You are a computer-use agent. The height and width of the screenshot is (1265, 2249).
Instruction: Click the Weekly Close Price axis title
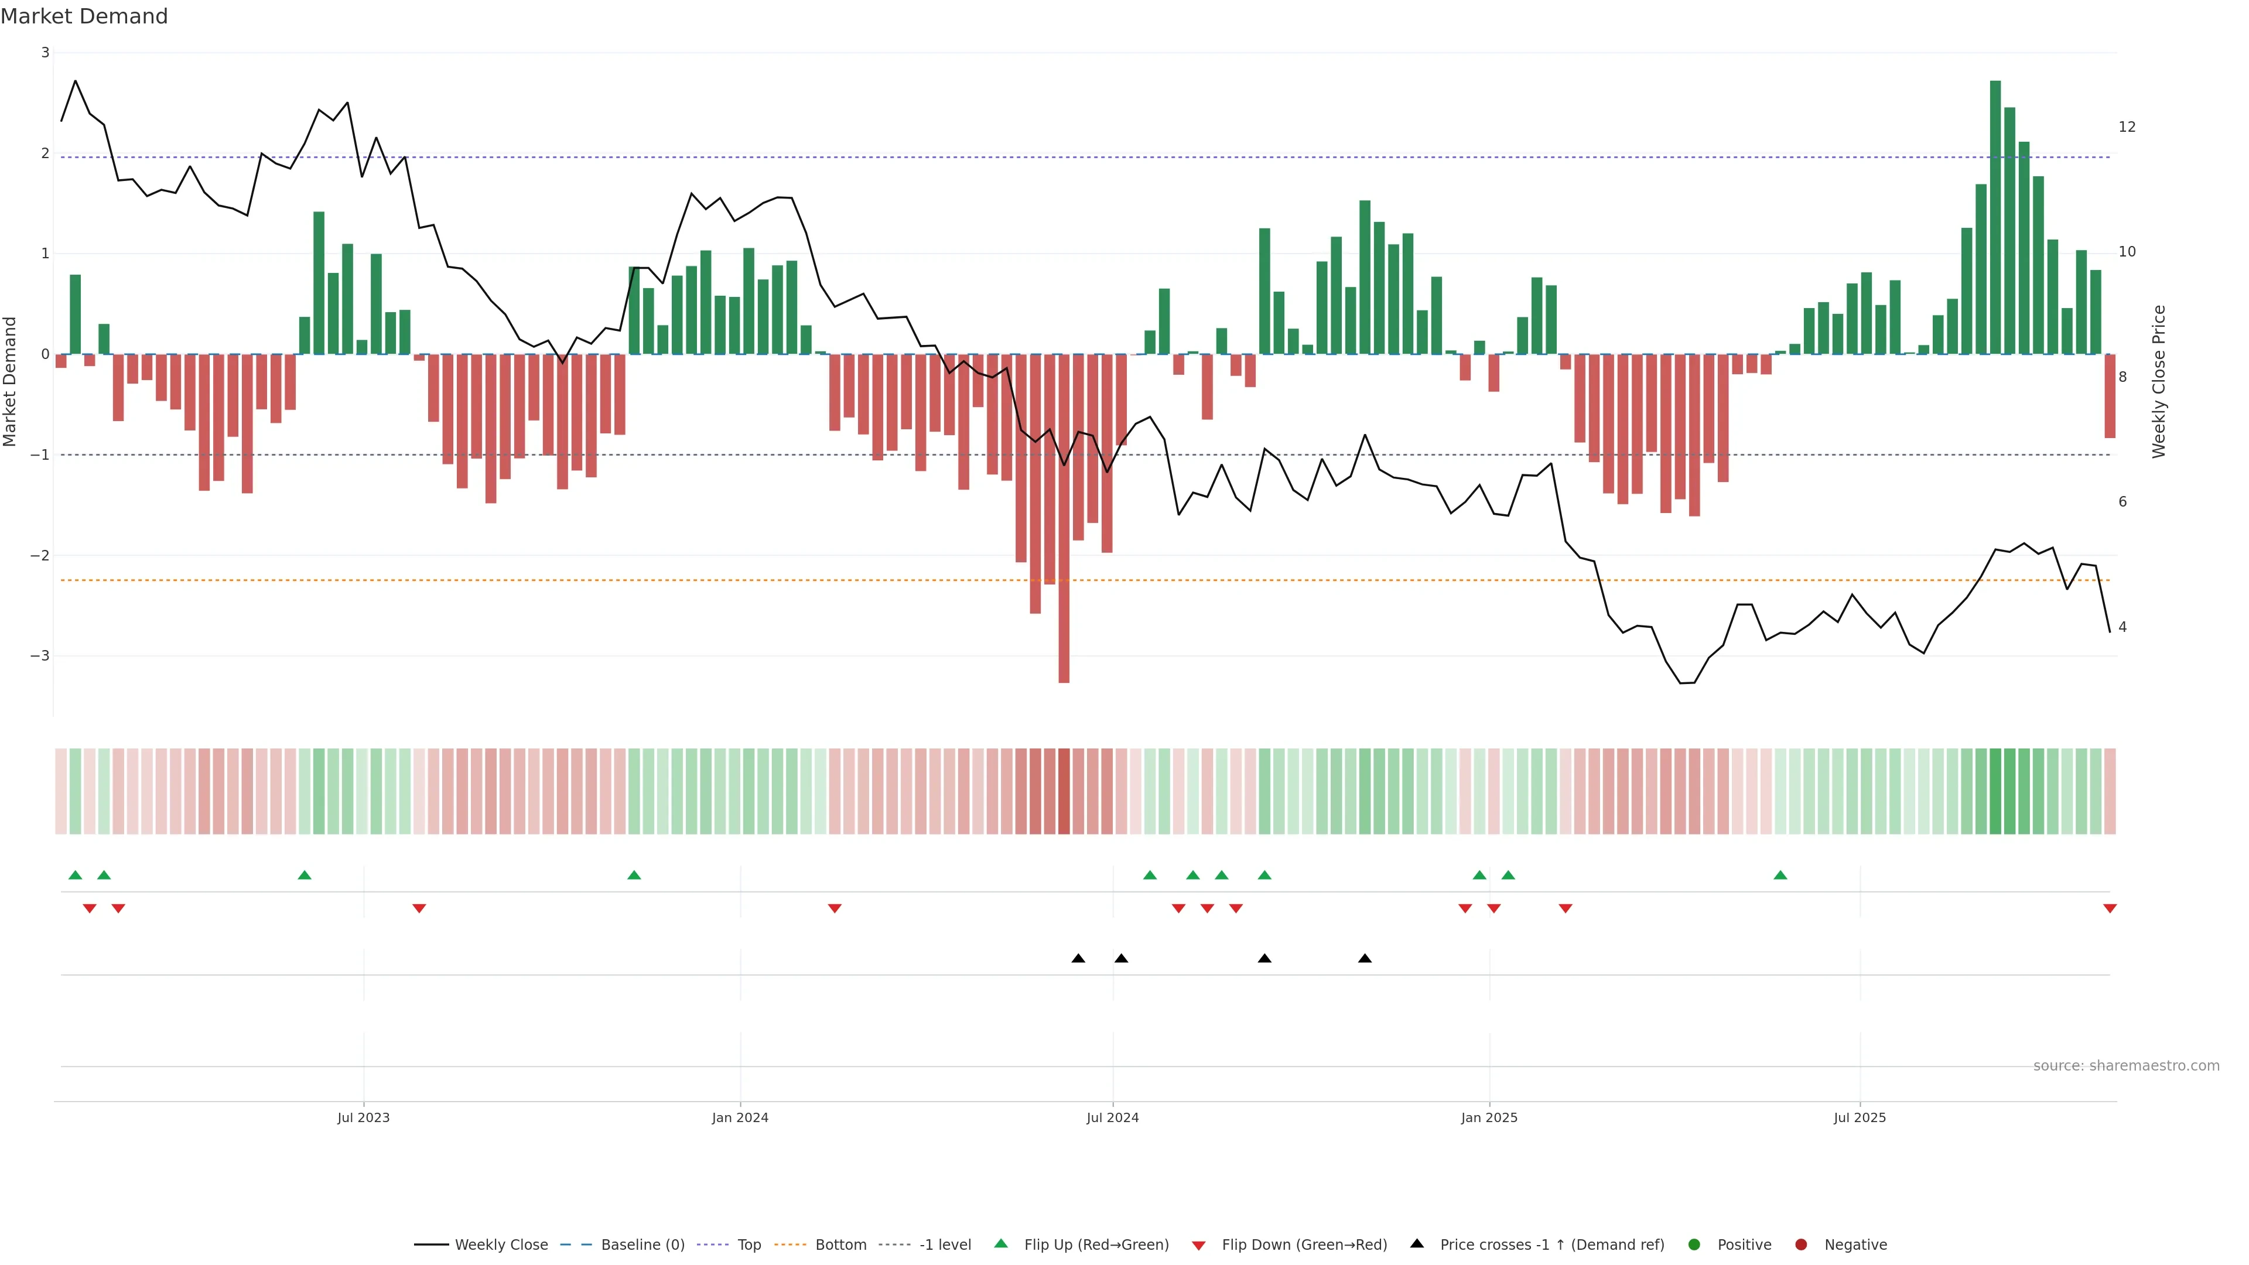click(2159, 381)
